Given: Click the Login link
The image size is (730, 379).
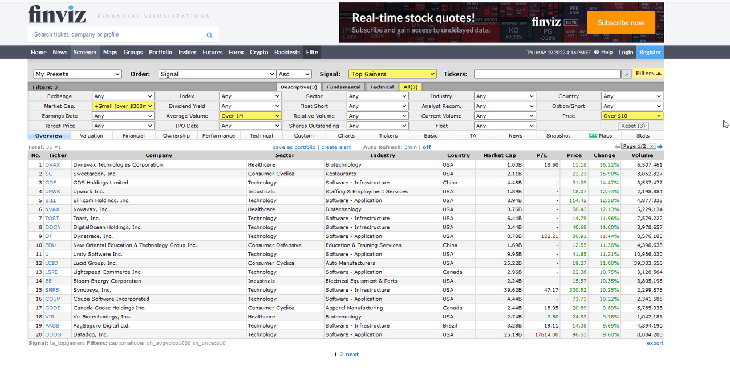Looking at the screenshot, I should pyautogui.click(x=626, y=52).
